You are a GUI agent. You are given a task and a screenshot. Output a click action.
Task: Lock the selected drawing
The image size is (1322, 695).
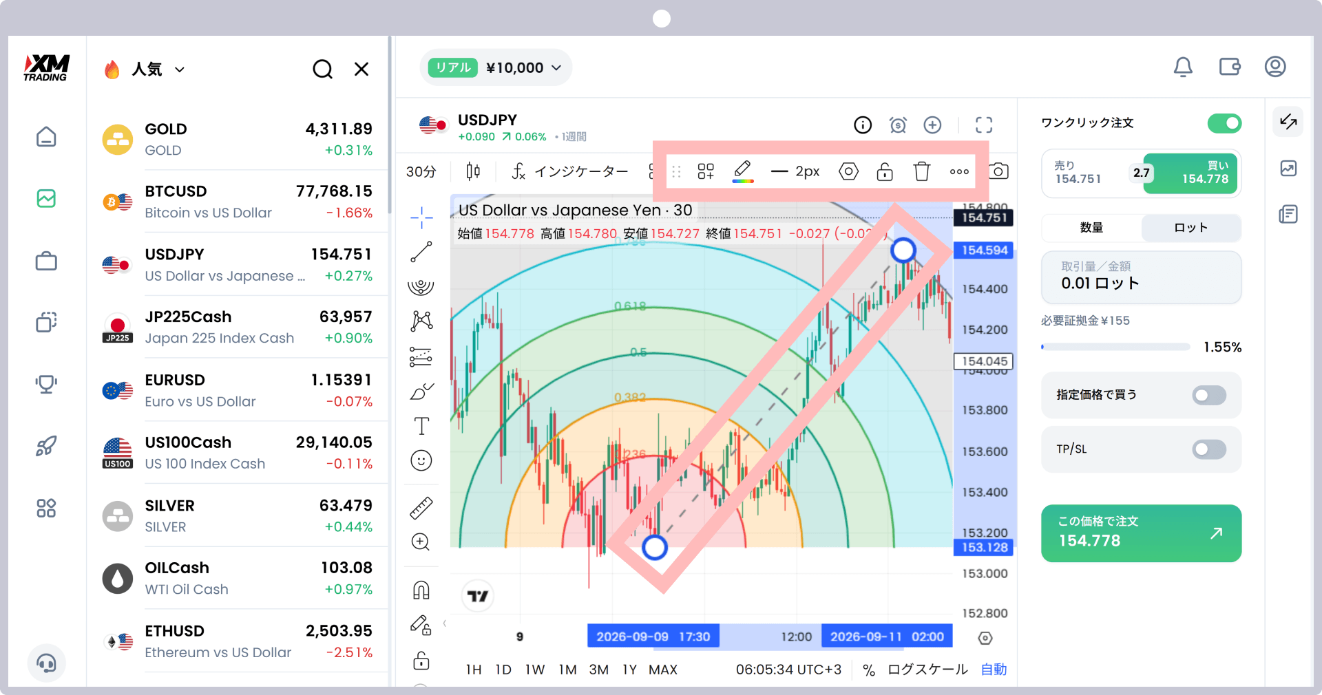885,171
